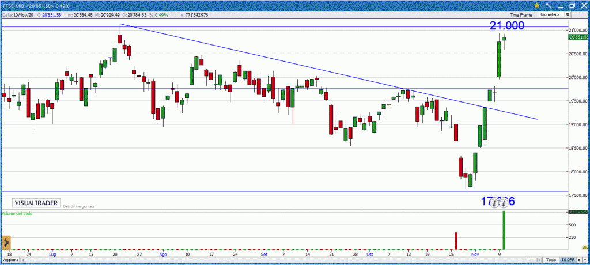This screenshot has height=265, width=590.
Task: Click the Dati di fine giornata text
Action: 79,207
